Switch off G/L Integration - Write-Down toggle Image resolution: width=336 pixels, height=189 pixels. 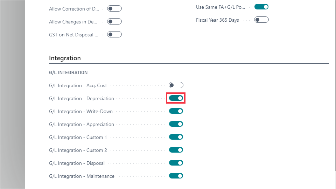pyautogui.click(x=176, y=111)
